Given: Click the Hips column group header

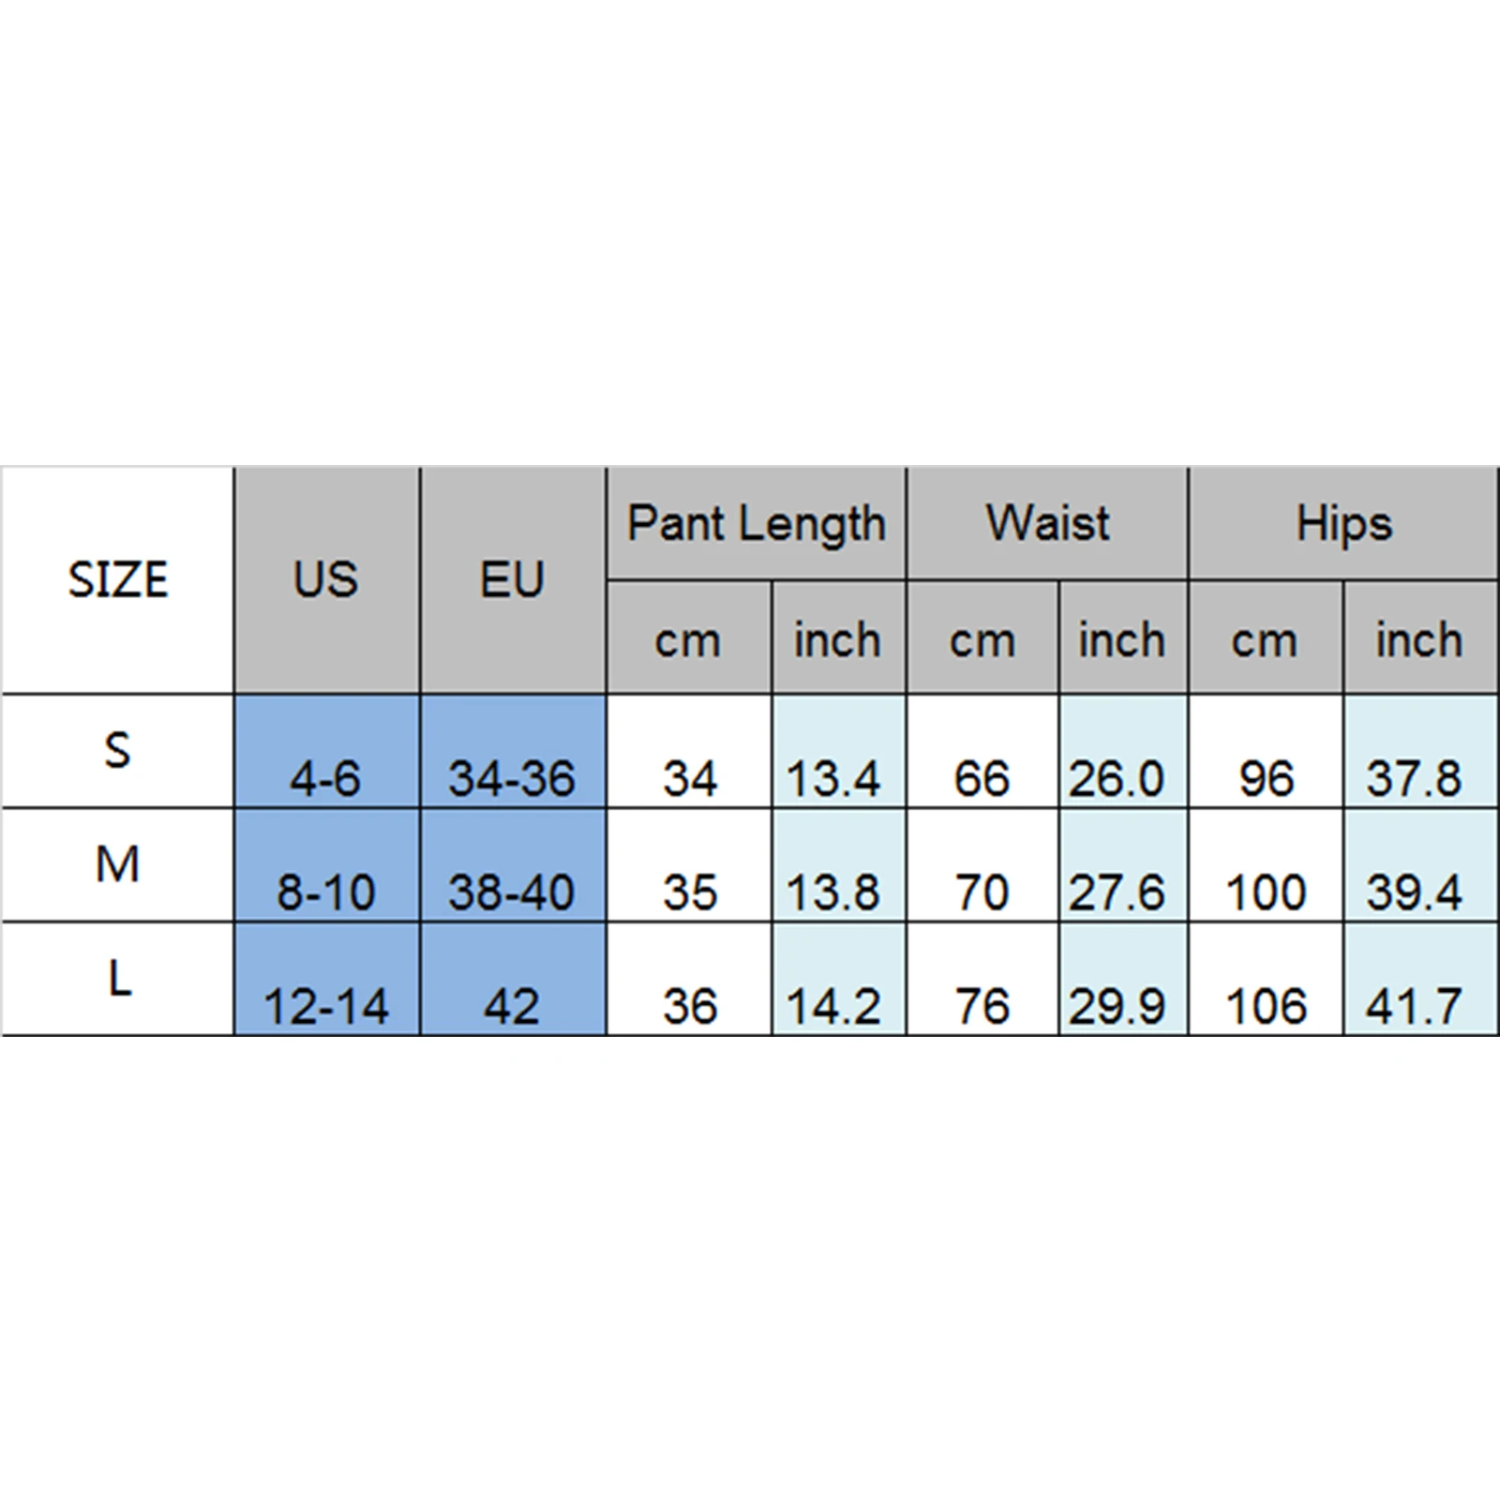Looking at the screenshot, I should 1343,523.
